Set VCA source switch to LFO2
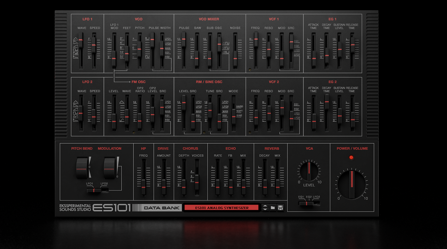This screenshot has height=249, width=447. [x=317, y=203]
